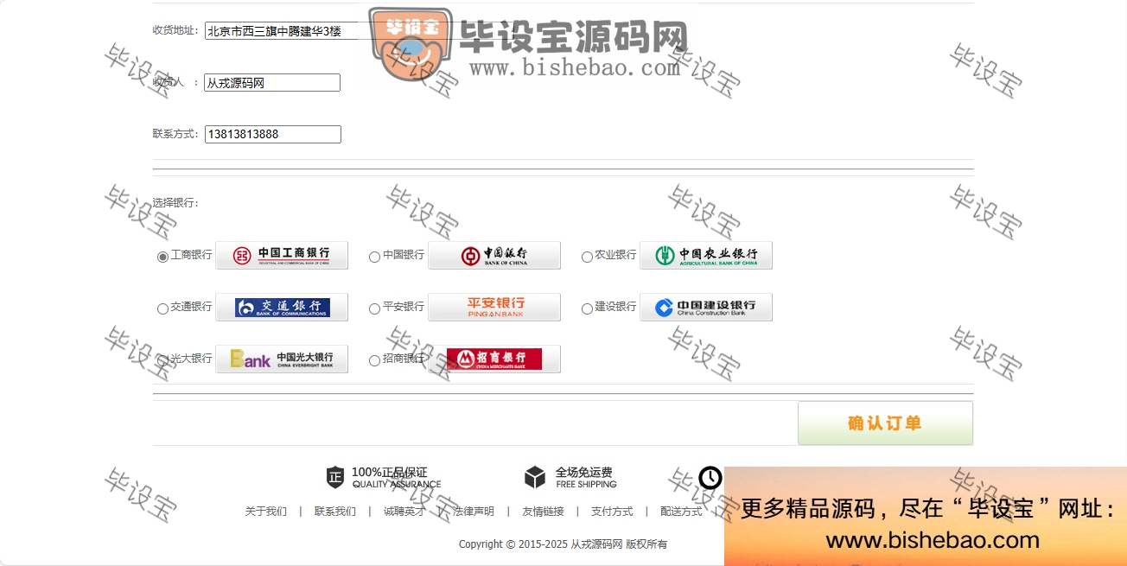1127x566 pixels.
Task: Click the 联系方式 field label
Action: pyautogui.click(x=176, y=134)
